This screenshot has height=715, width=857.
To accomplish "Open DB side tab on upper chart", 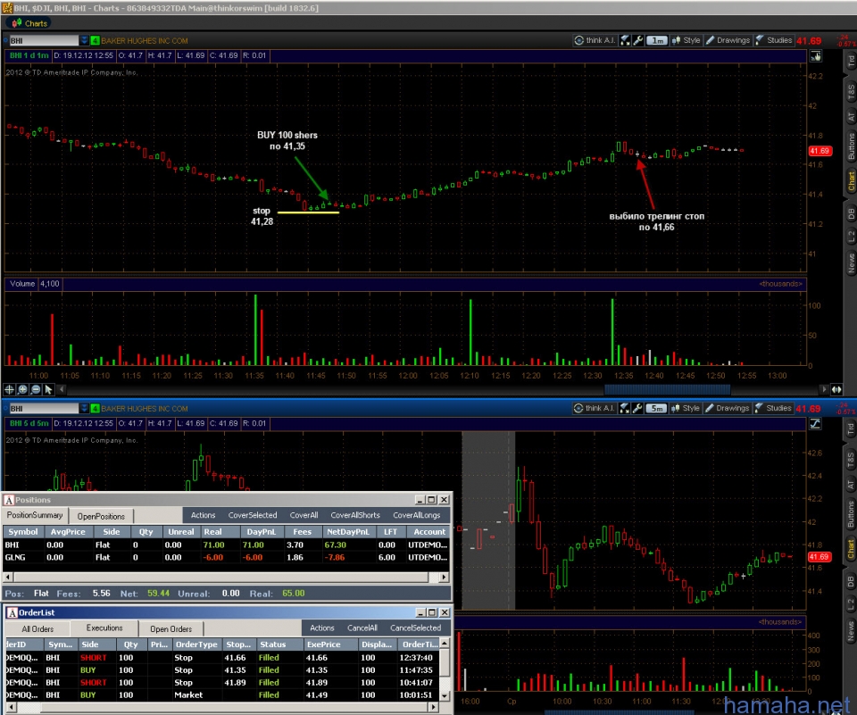I will tap(851, 213).
